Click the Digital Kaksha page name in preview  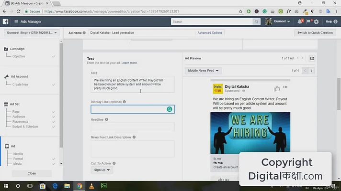pos(237,86)
